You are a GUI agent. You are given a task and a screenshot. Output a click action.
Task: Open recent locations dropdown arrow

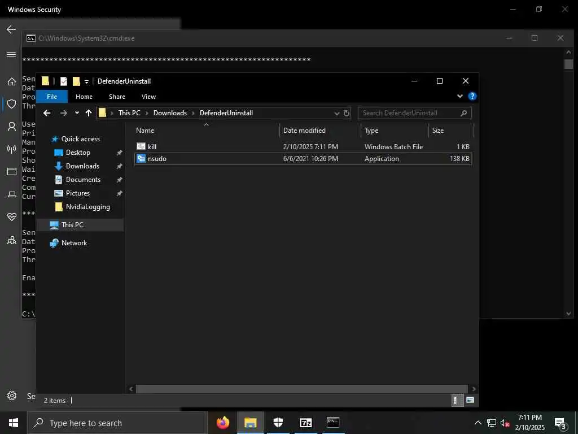pyautogui.click(x=77, y=113)
